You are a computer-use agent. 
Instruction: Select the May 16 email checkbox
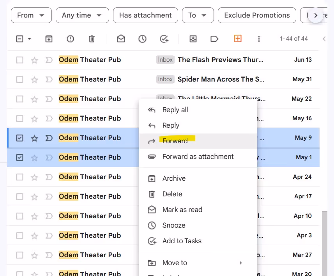(19, 118)
